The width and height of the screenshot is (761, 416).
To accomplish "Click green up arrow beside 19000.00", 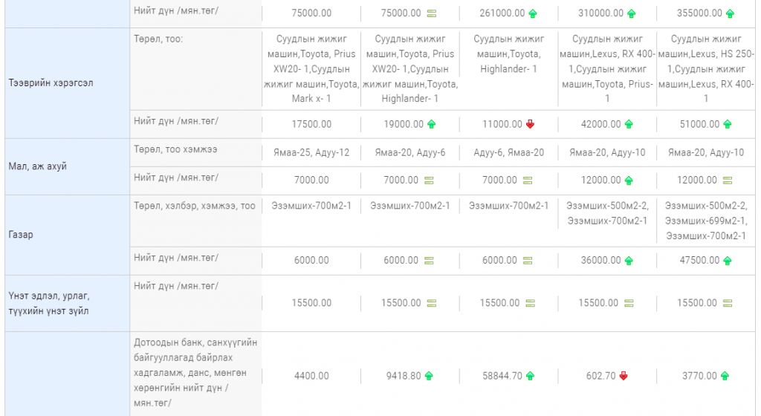I will point(431,124).
